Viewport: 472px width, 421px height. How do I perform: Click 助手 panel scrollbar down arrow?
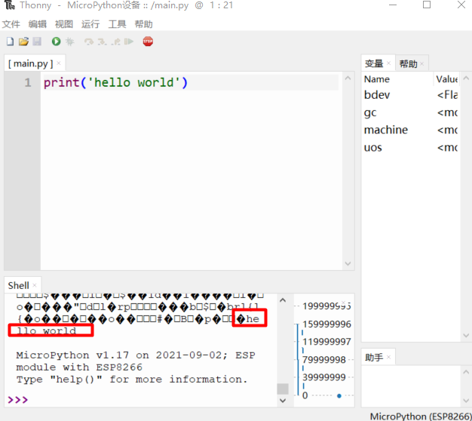pyautogui.click(x=466, y=401)
